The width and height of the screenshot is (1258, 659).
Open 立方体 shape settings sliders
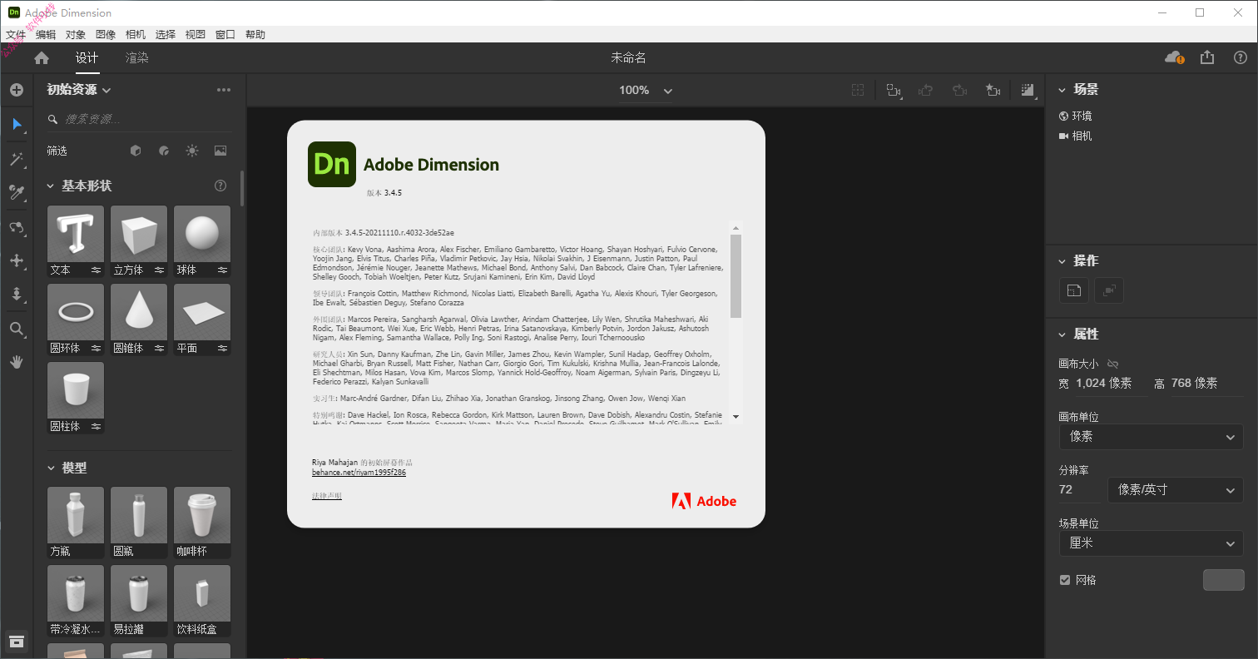pyautogui.click(x=159, y=270)
